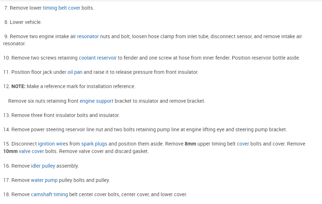Image resolution: width=322 pixels, height=204 pixels.
Task: Open the 'timing belt cover' link in step 7
Action: 61,8
